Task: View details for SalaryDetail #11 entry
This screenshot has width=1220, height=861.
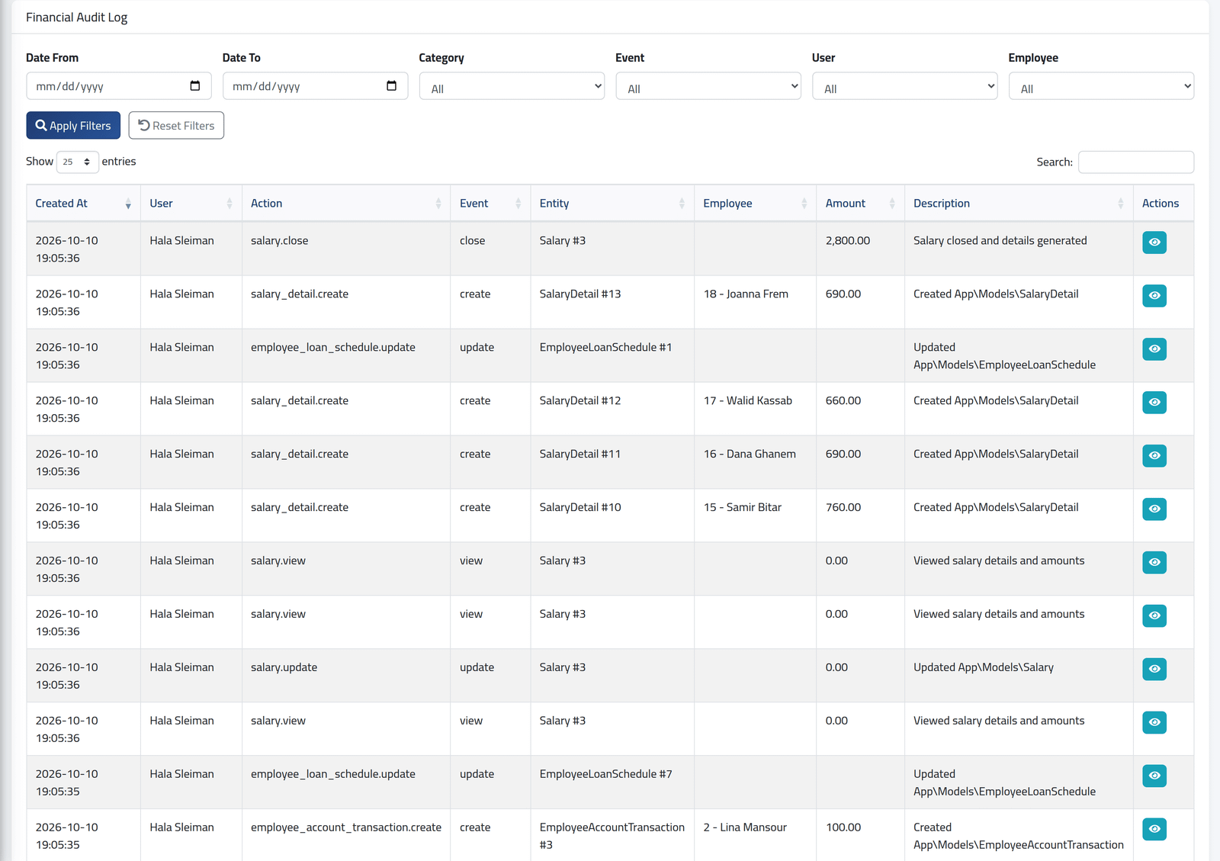Action: tap(1154, 456)
